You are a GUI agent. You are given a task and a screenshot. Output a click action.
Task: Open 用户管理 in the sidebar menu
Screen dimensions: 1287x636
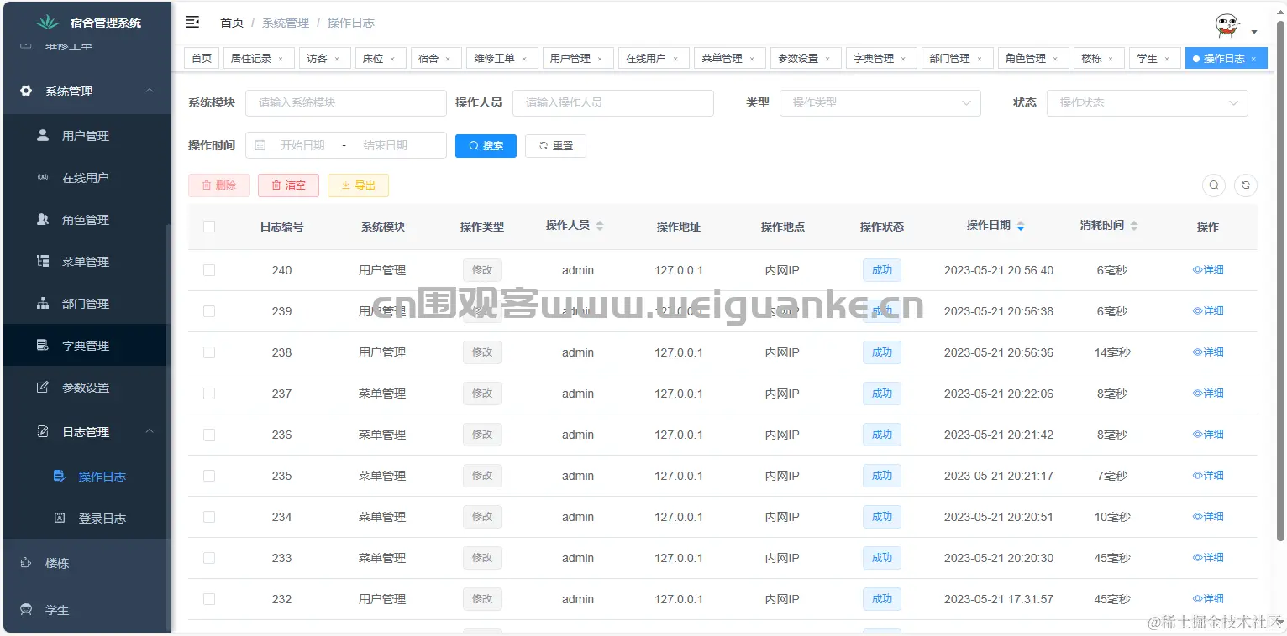click(x=86, y=135)
